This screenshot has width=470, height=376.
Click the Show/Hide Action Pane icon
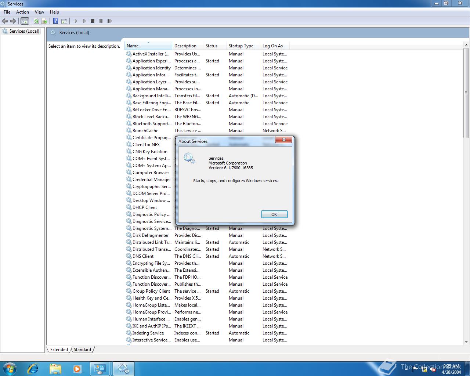point(64,21)
